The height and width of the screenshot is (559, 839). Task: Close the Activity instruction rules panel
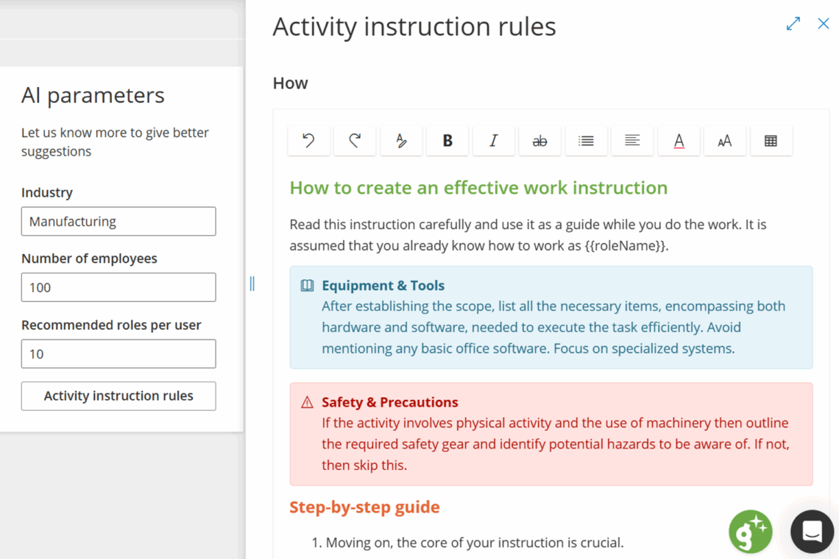824,24
